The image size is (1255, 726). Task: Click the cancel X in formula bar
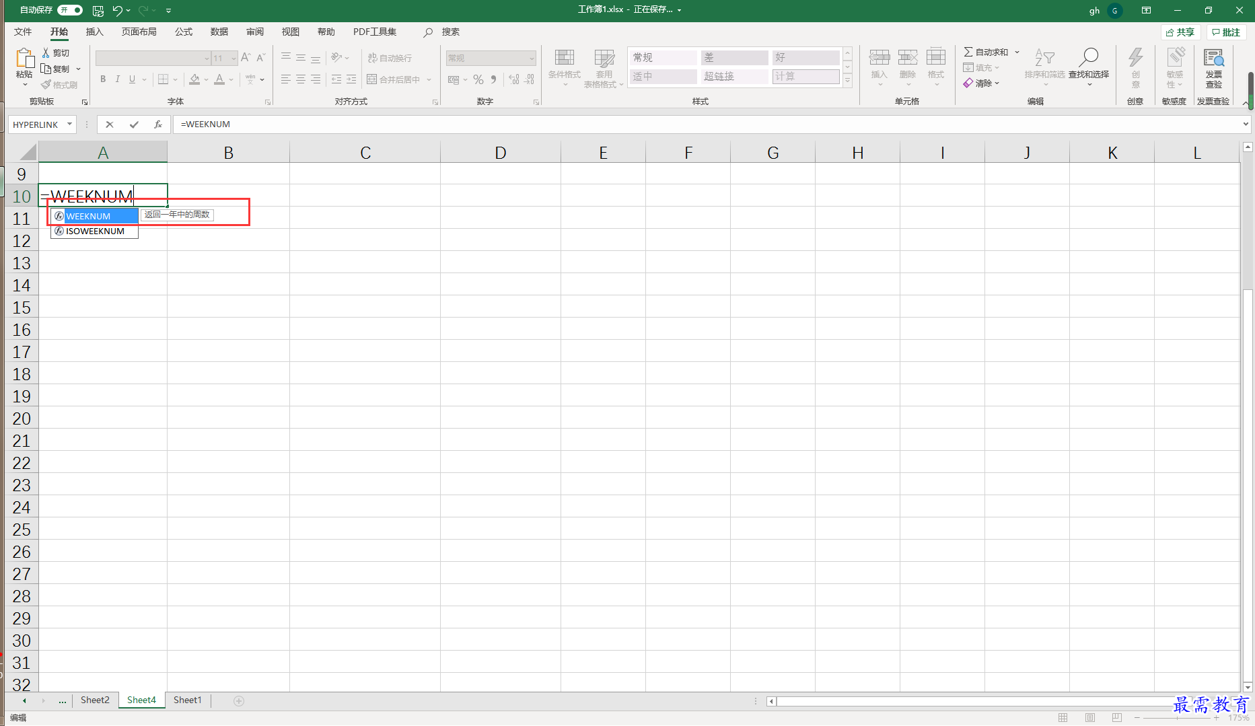pyautogui.click(x=110, y=124)
